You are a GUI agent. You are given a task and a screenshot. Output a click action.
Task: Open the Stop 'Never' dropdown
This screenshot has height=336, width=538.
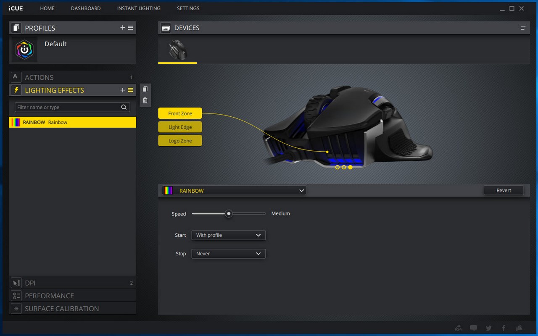pos(228,254)
